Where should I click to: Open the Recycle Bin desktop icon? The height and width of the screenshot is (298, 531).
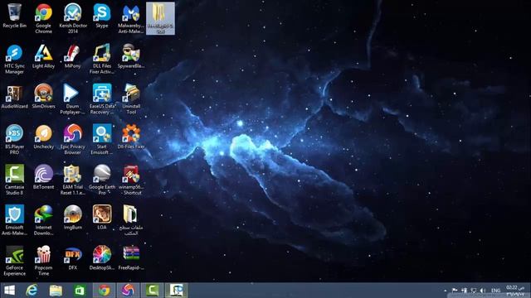point(14,17)
